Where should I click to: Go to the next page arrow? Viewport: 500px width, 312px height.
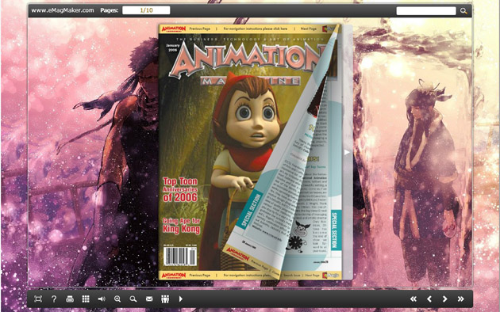point(444,299)
